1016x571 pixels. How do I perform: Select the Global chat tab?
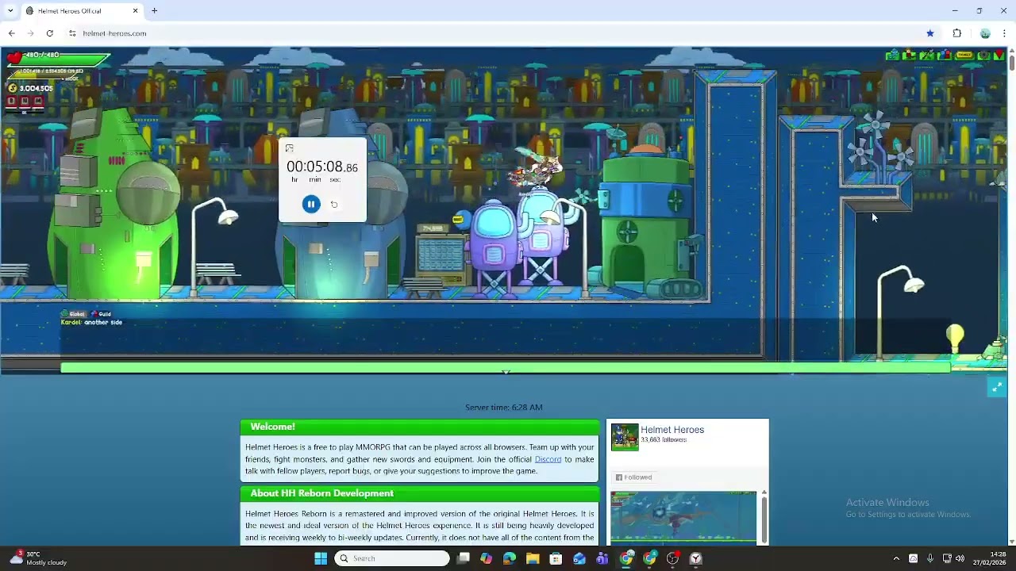click(74, 314)
